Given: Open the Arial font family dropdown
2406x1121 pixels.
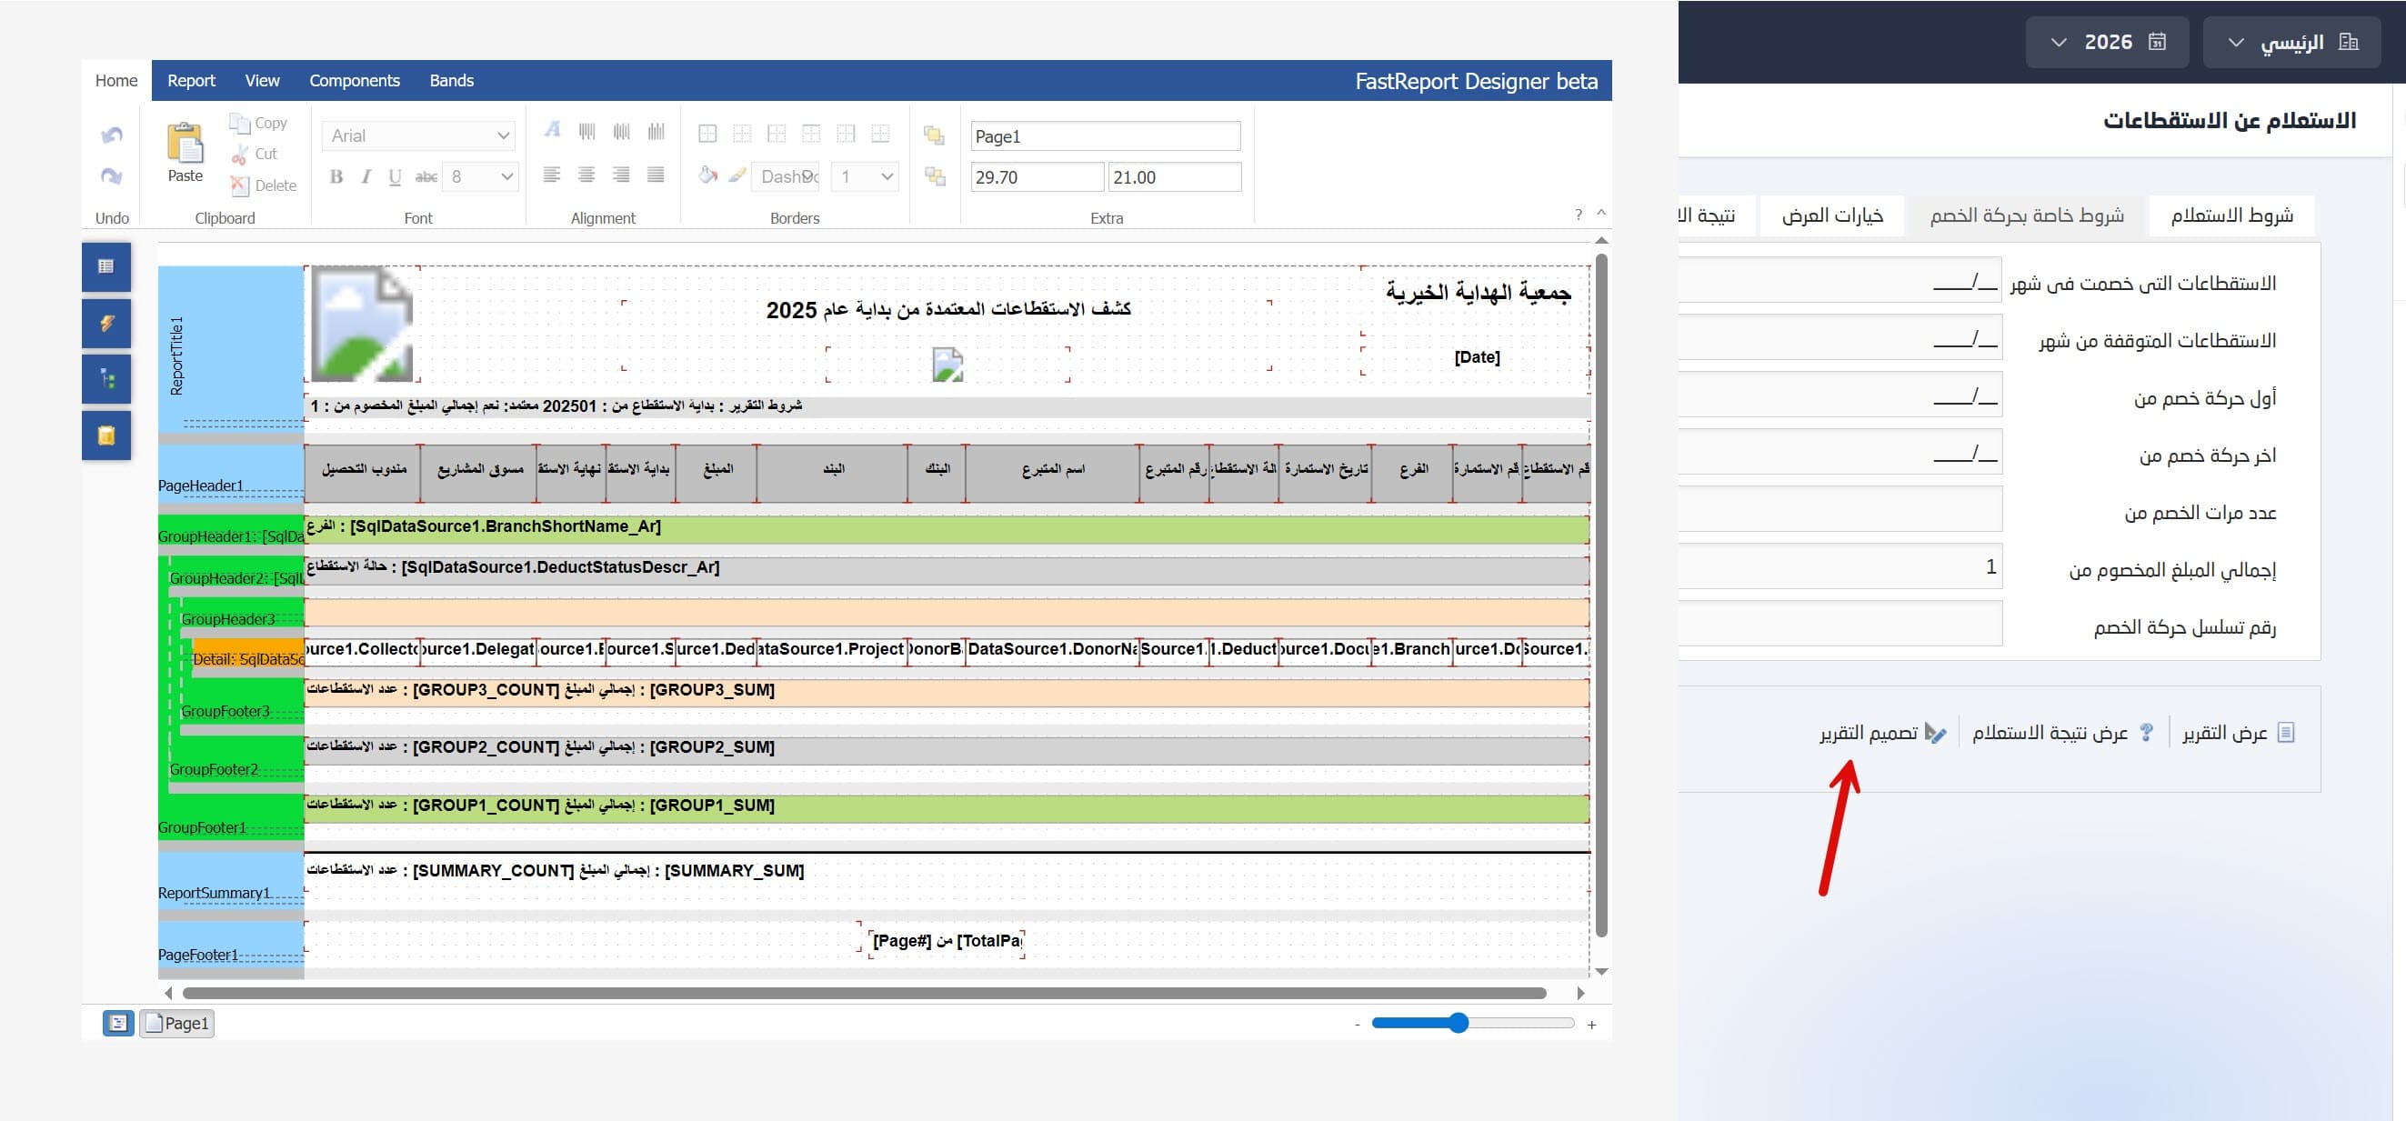Looking at the screenshot, I should pos(418,135).
